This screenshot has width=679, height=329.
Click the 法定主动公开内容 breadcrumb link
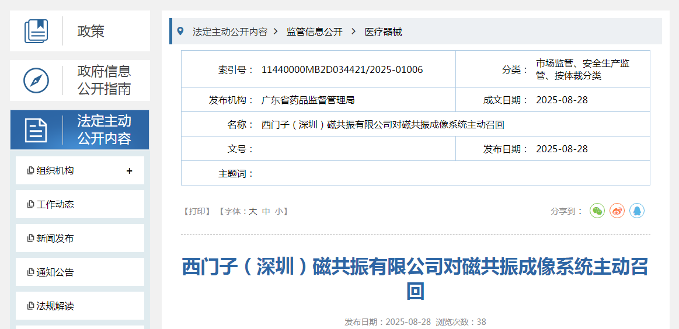tap(229, 32)
